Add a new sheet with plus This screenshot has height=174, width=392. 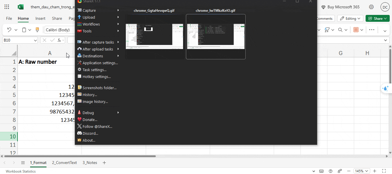click(104, 163)
